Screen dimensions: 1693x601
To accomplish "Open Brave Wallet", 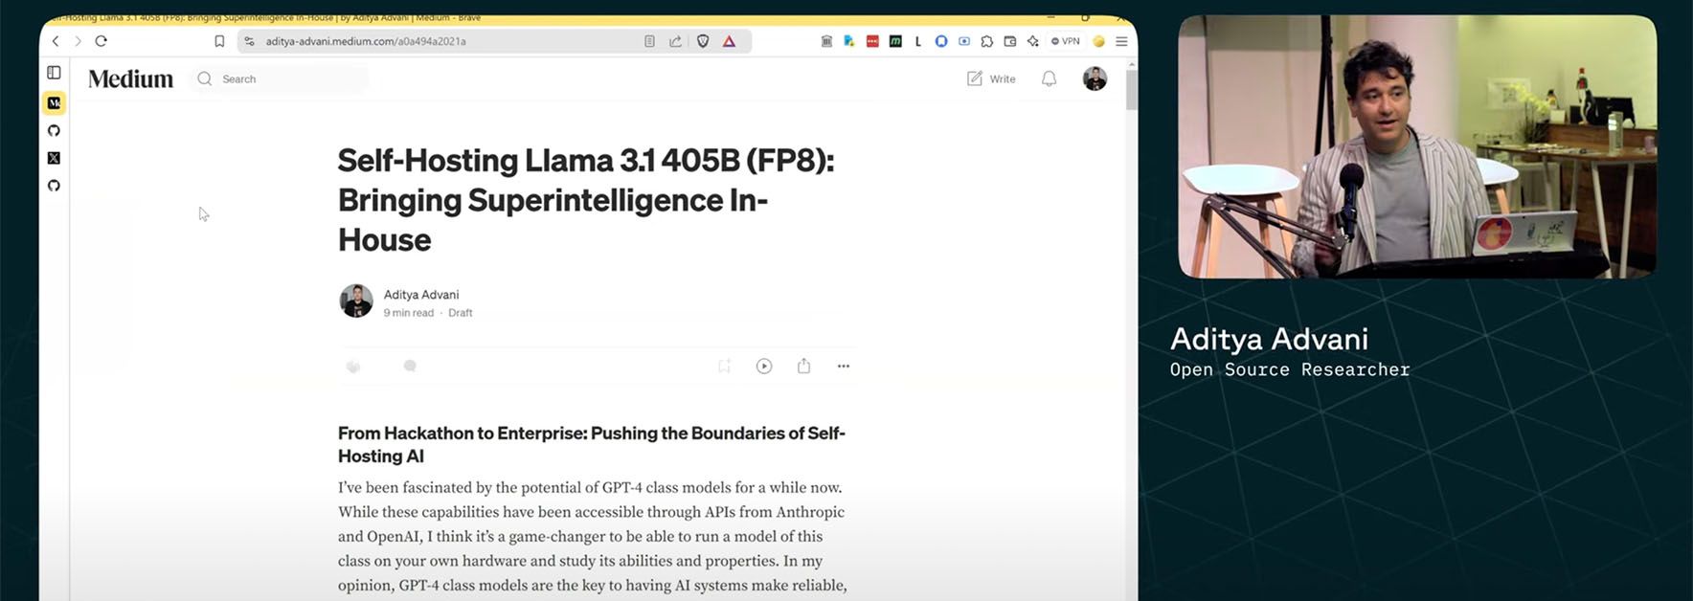I will coord(1010,41).
